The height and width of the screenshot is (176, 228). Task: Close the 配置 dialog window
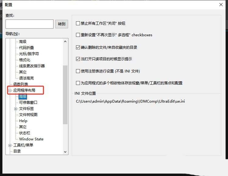221,5
